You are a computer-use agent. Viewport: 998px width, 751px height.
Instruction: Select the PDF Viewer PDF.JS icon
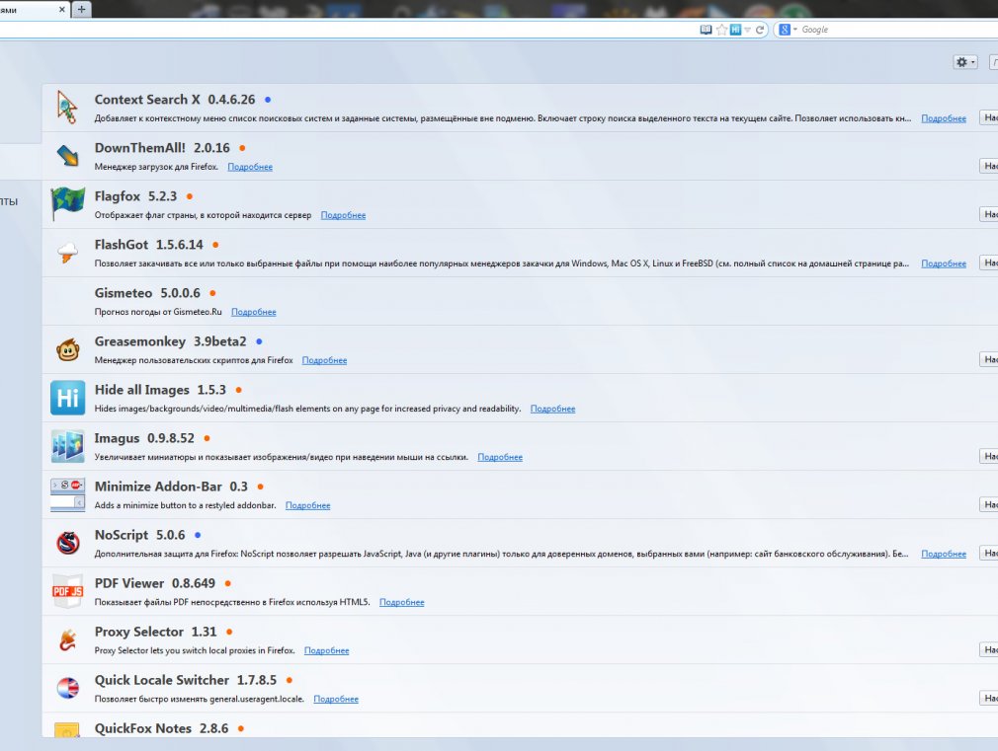67,591
